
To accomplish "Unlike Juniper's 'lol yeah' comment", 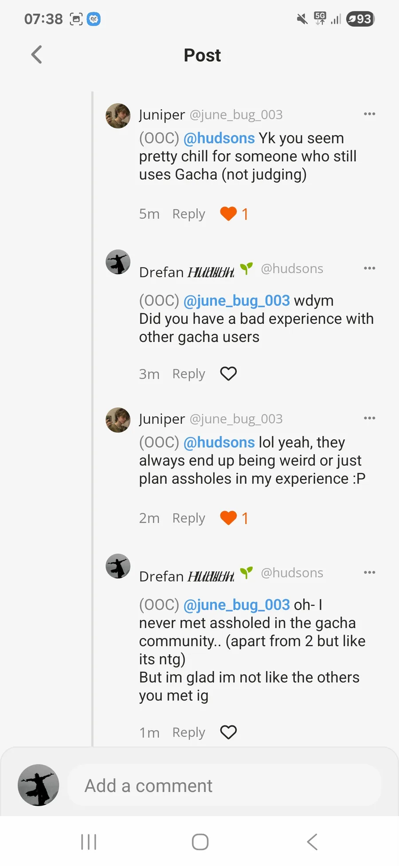I will 228,518.
